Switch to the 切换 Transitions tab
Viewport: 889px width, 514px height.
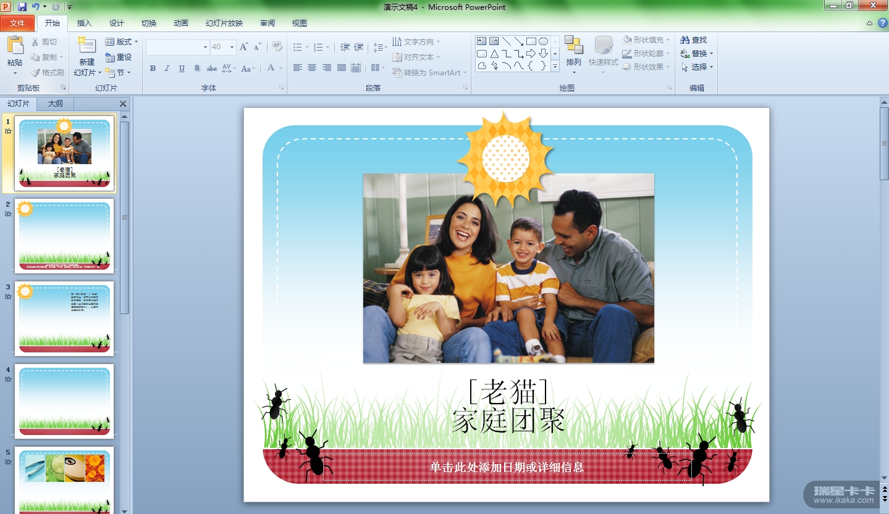point(149,23)
